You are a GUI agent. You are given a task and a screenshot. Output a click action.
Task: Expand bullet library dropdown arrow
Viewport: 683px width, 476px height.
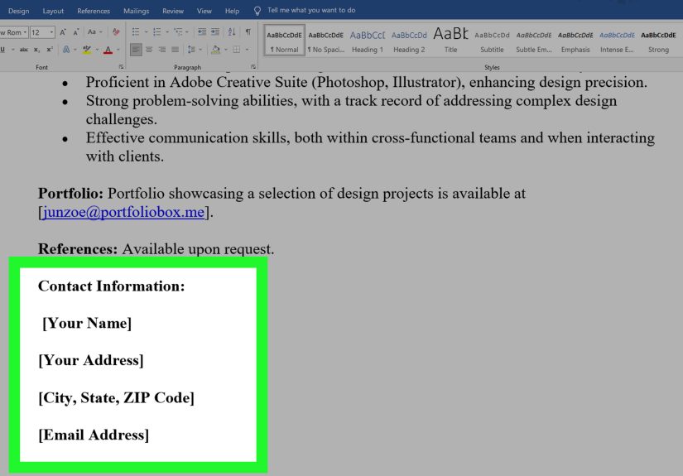146,32
